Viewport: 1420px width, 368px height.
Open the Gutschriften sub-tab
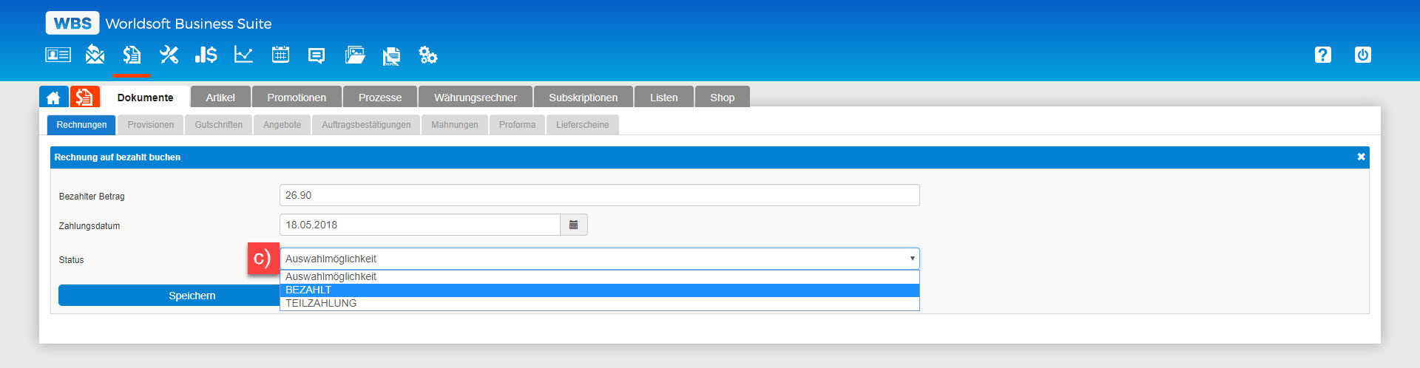pyautogui.click(x=218, y=125)
